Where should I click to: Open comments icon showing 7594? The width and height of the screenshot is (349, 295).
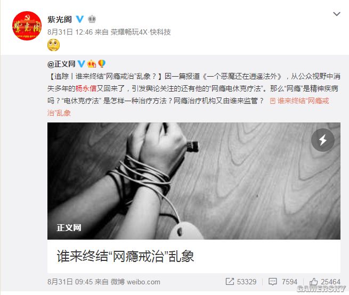[x=283, y=282]
